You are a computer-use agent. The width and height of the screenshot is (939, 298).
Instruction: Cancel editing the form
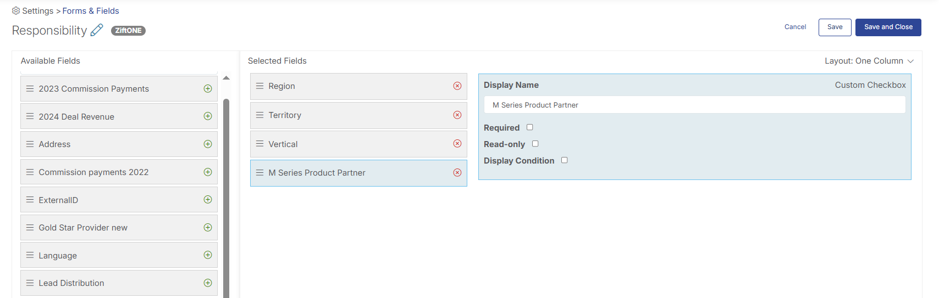(795, 27)
